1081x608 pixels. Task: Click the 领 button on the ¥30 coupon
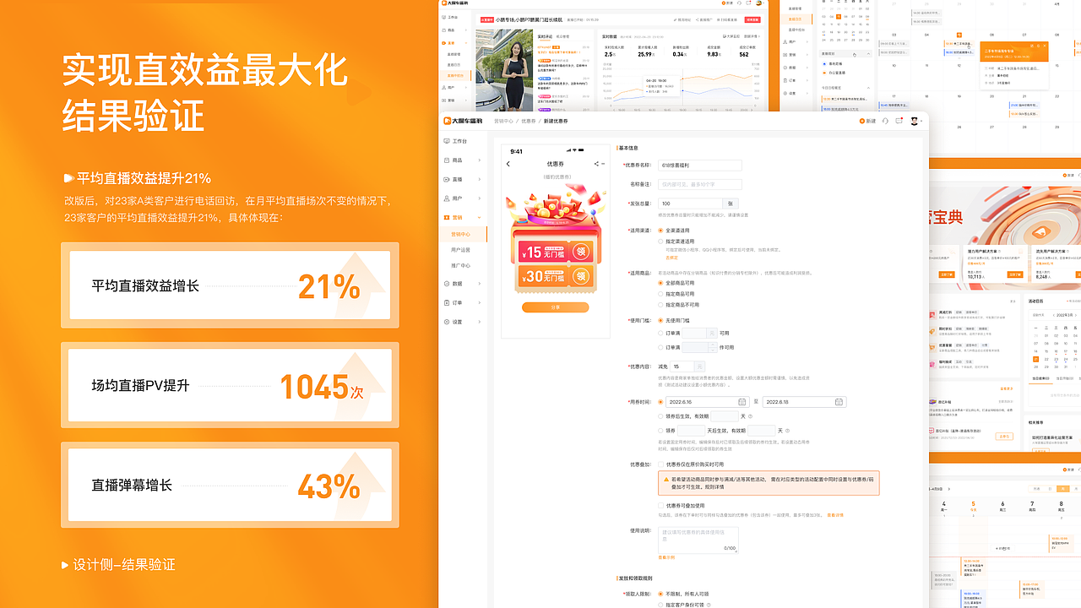coord(581,275)
